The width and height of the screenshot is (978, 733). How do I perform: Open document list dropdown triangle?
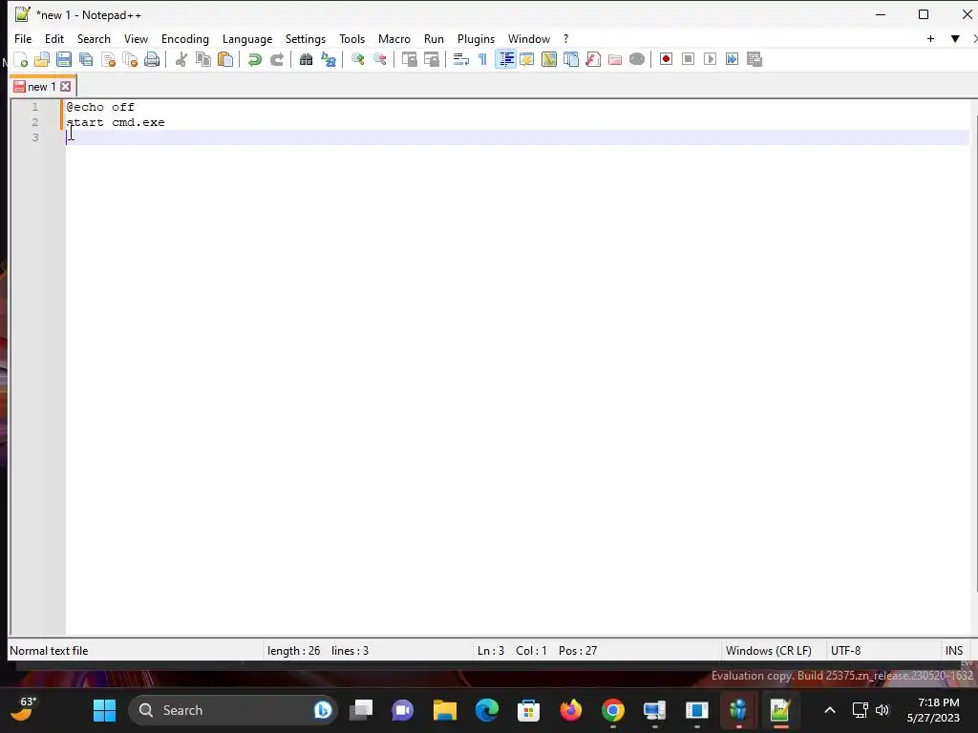(955, 38)
